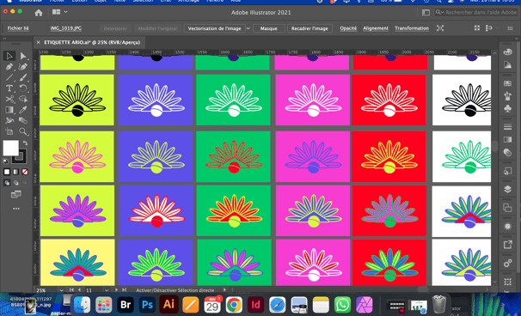Viewport: 521px width, 316px height.
Task: Switch to Gradient fill mode
Action: 15,172
